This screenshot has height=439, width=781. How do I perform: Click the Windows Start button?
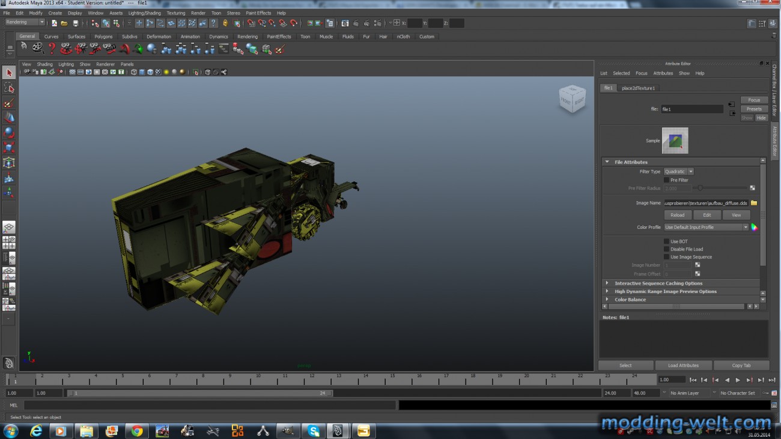pyautogui.click(x=11, y=431)
